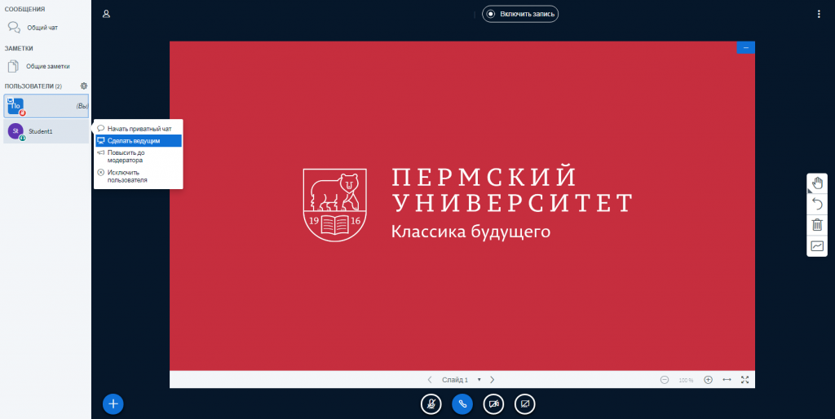Fit slide to width

[x=727, y=380]
